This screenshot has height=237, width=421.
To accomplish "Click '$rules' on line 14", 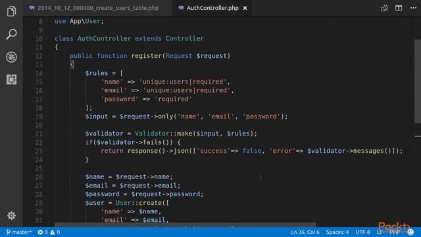I will [97, 73].
